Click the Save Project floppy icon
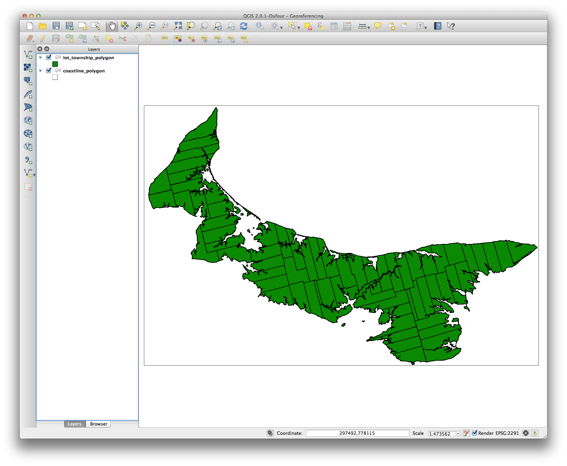Image resolution: width=567 pixels, height=466 pixels. (x=56, y=26)
